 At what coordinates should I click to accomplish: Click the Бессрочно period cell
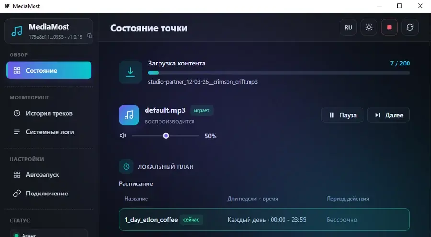[x=342, y=220]
